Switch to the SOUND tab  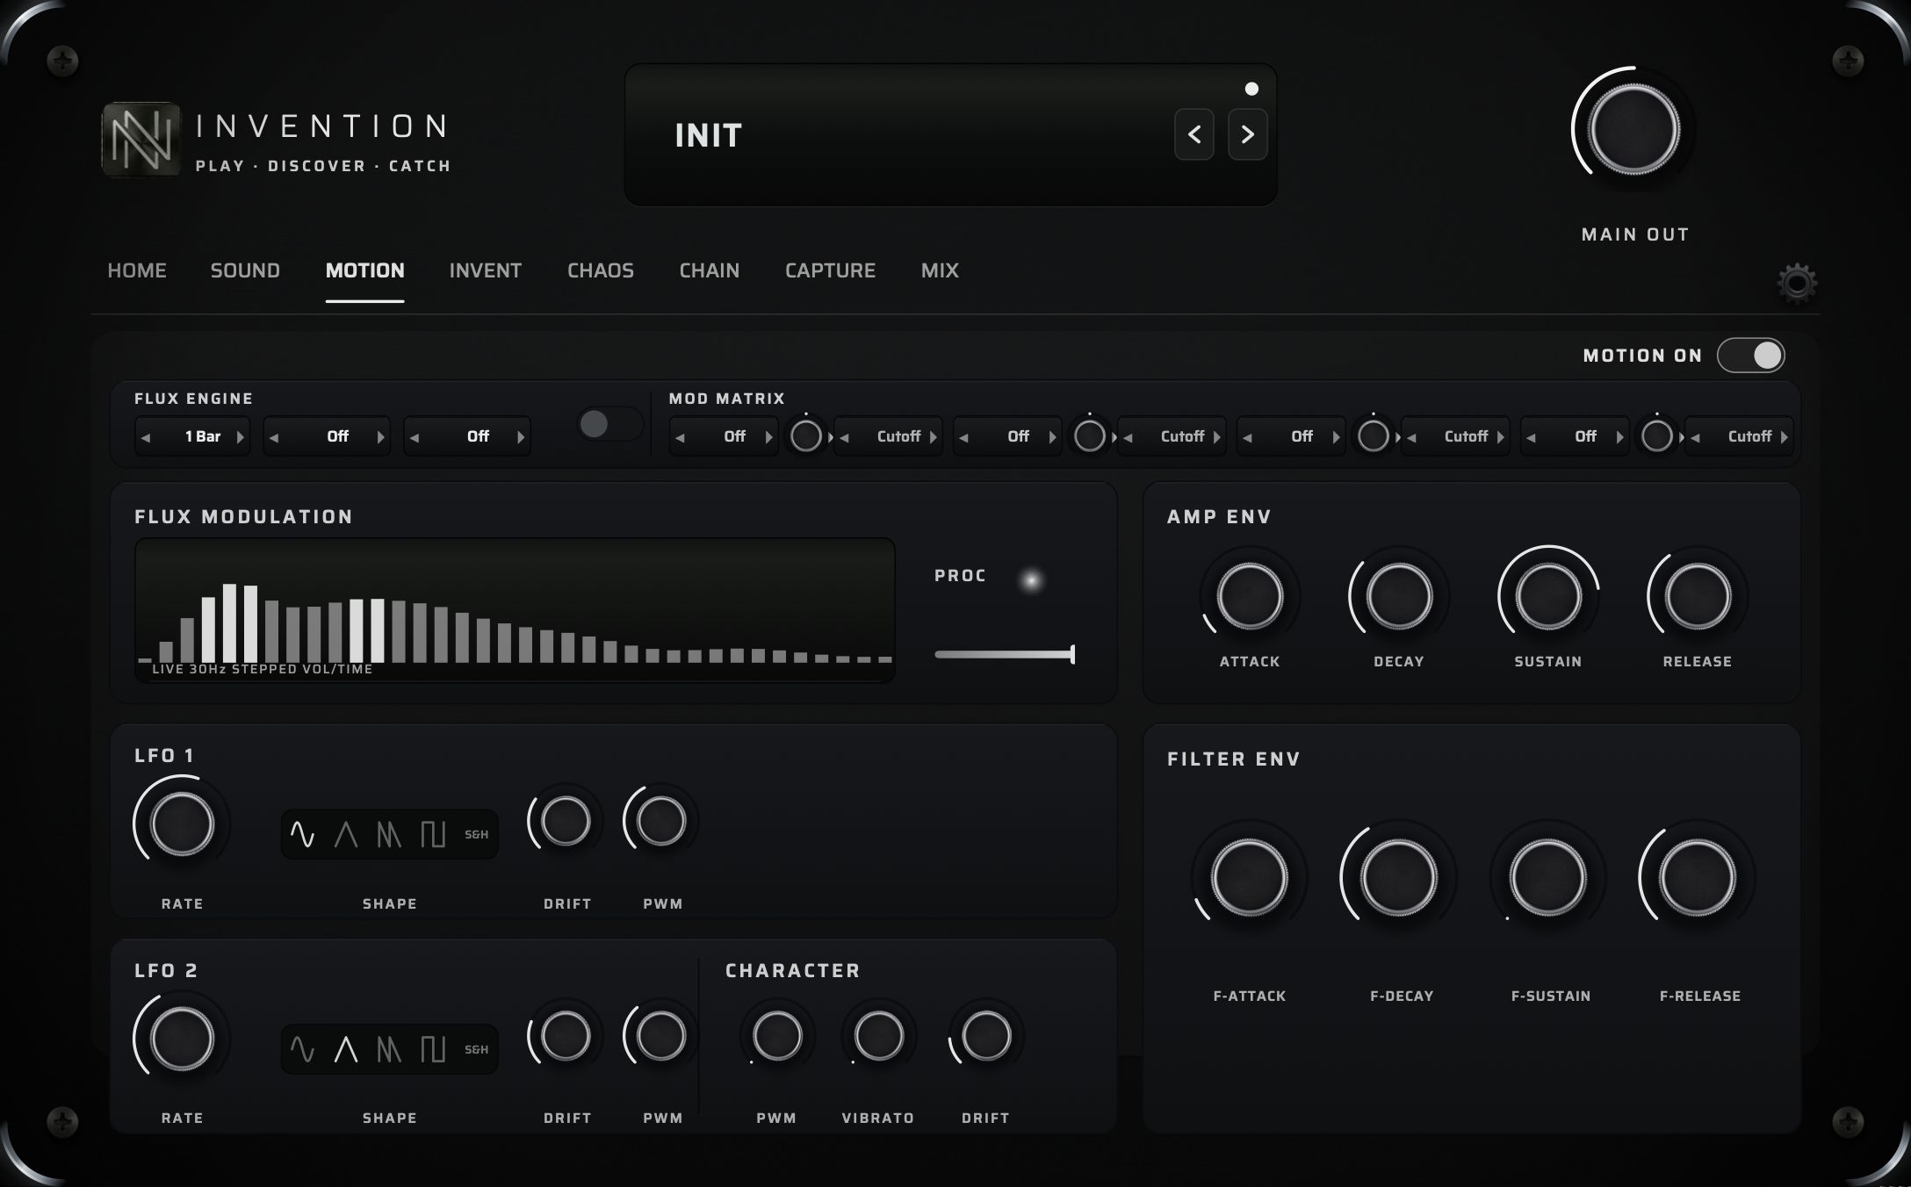pyautogui.click(x=245, y=270)
